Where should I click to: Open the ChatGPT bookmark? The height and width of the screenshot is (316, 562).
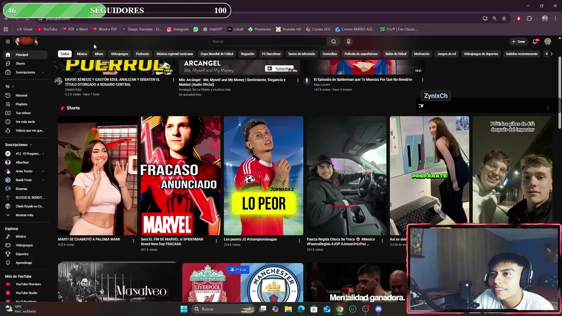click(213, 29)
